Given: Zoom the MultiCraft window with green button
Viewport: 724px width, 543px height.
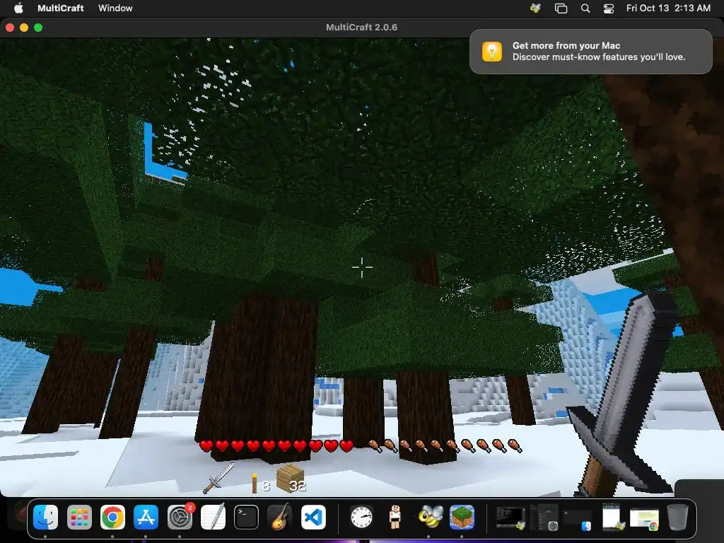Looking at the screenshot, I should click(x=38, y=28).
